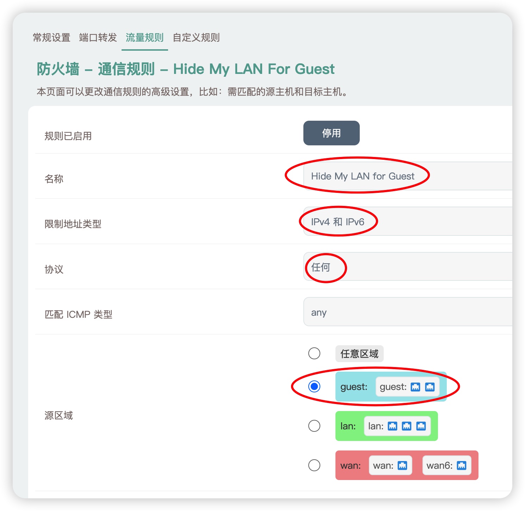Click second port icon in guest zone
525x511 pixels.
tap(430, 387)
